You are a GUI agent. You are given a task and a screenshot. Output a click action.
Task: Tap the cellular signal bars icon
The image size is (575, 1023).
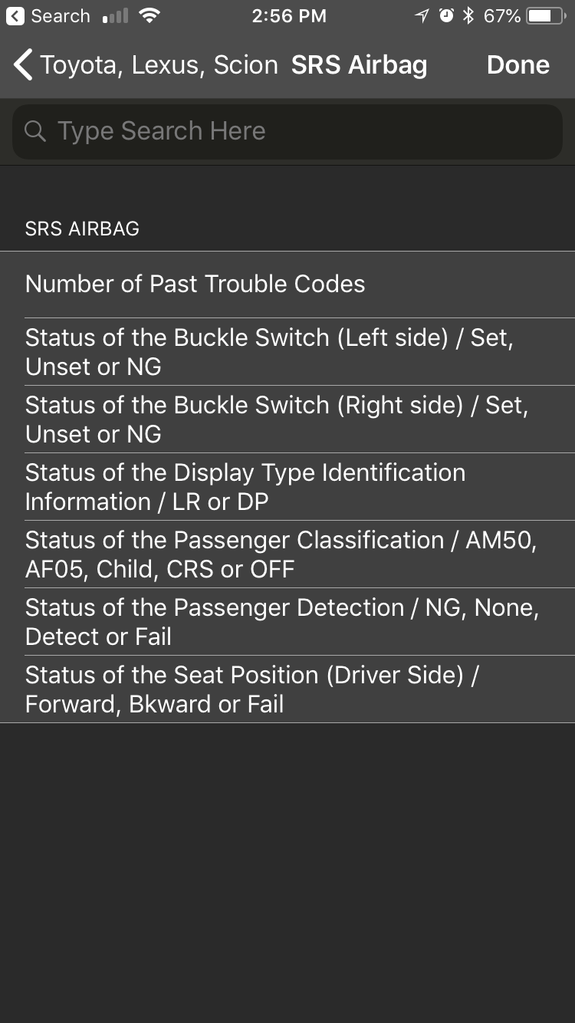click(x=115, y=16)
